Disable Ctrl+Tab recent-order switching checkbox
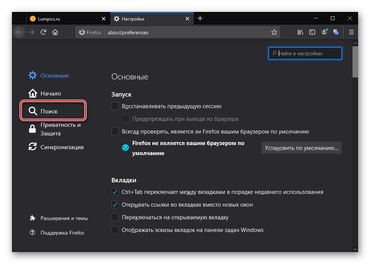This screenshot has width=370, height=264. click(x=115, y=192)
